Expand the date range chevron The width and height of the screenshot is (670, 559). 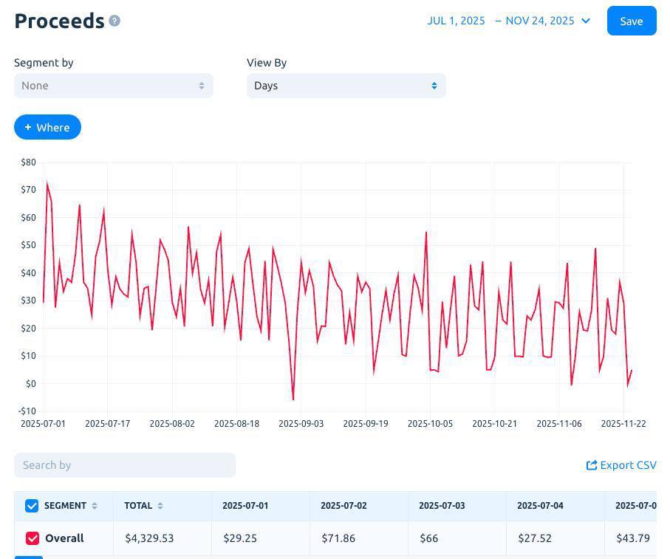click(x=586, y=21)
